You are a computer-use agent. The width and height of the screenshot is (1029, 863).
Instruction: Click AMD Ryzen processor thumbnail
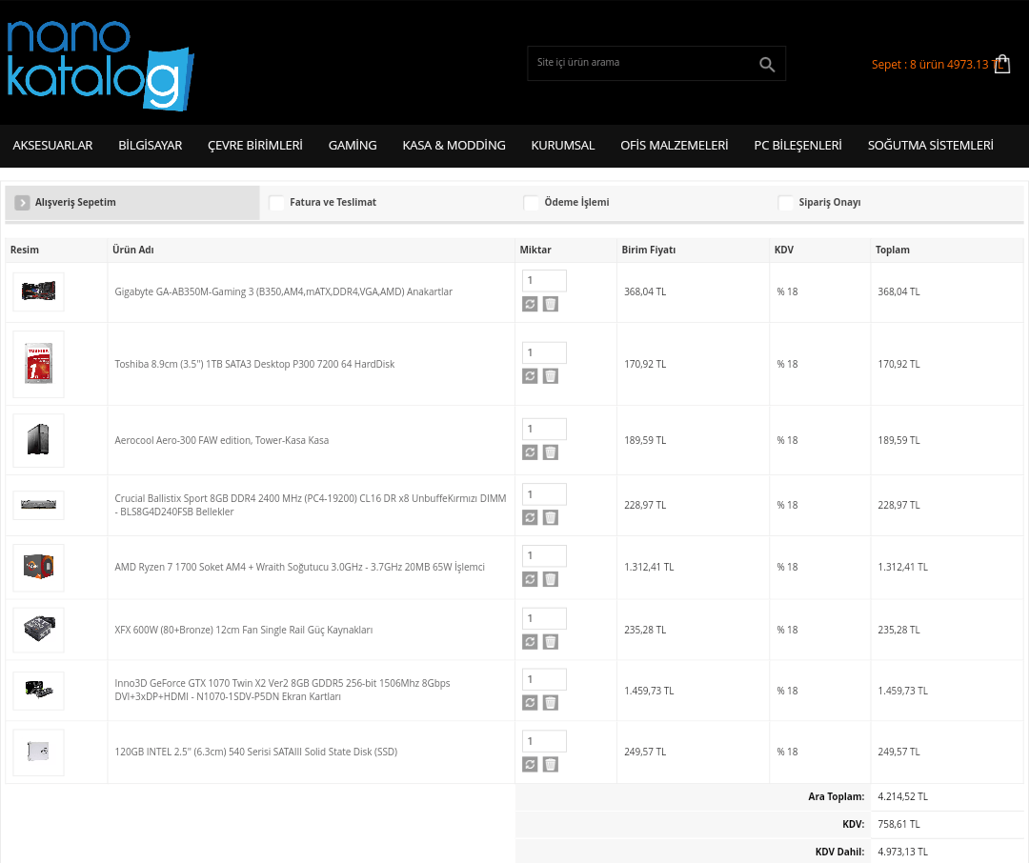pyautogui.click(x=39, y=567)
